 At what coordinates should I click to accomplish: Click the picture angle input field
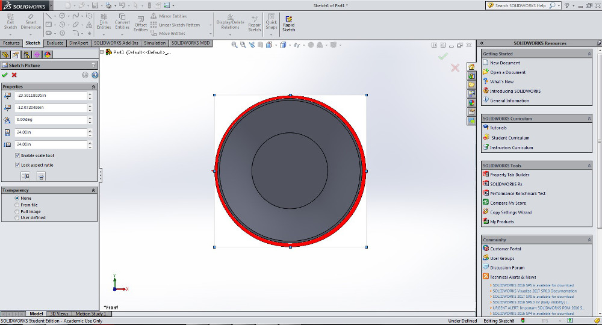click(x=51, y=120)
